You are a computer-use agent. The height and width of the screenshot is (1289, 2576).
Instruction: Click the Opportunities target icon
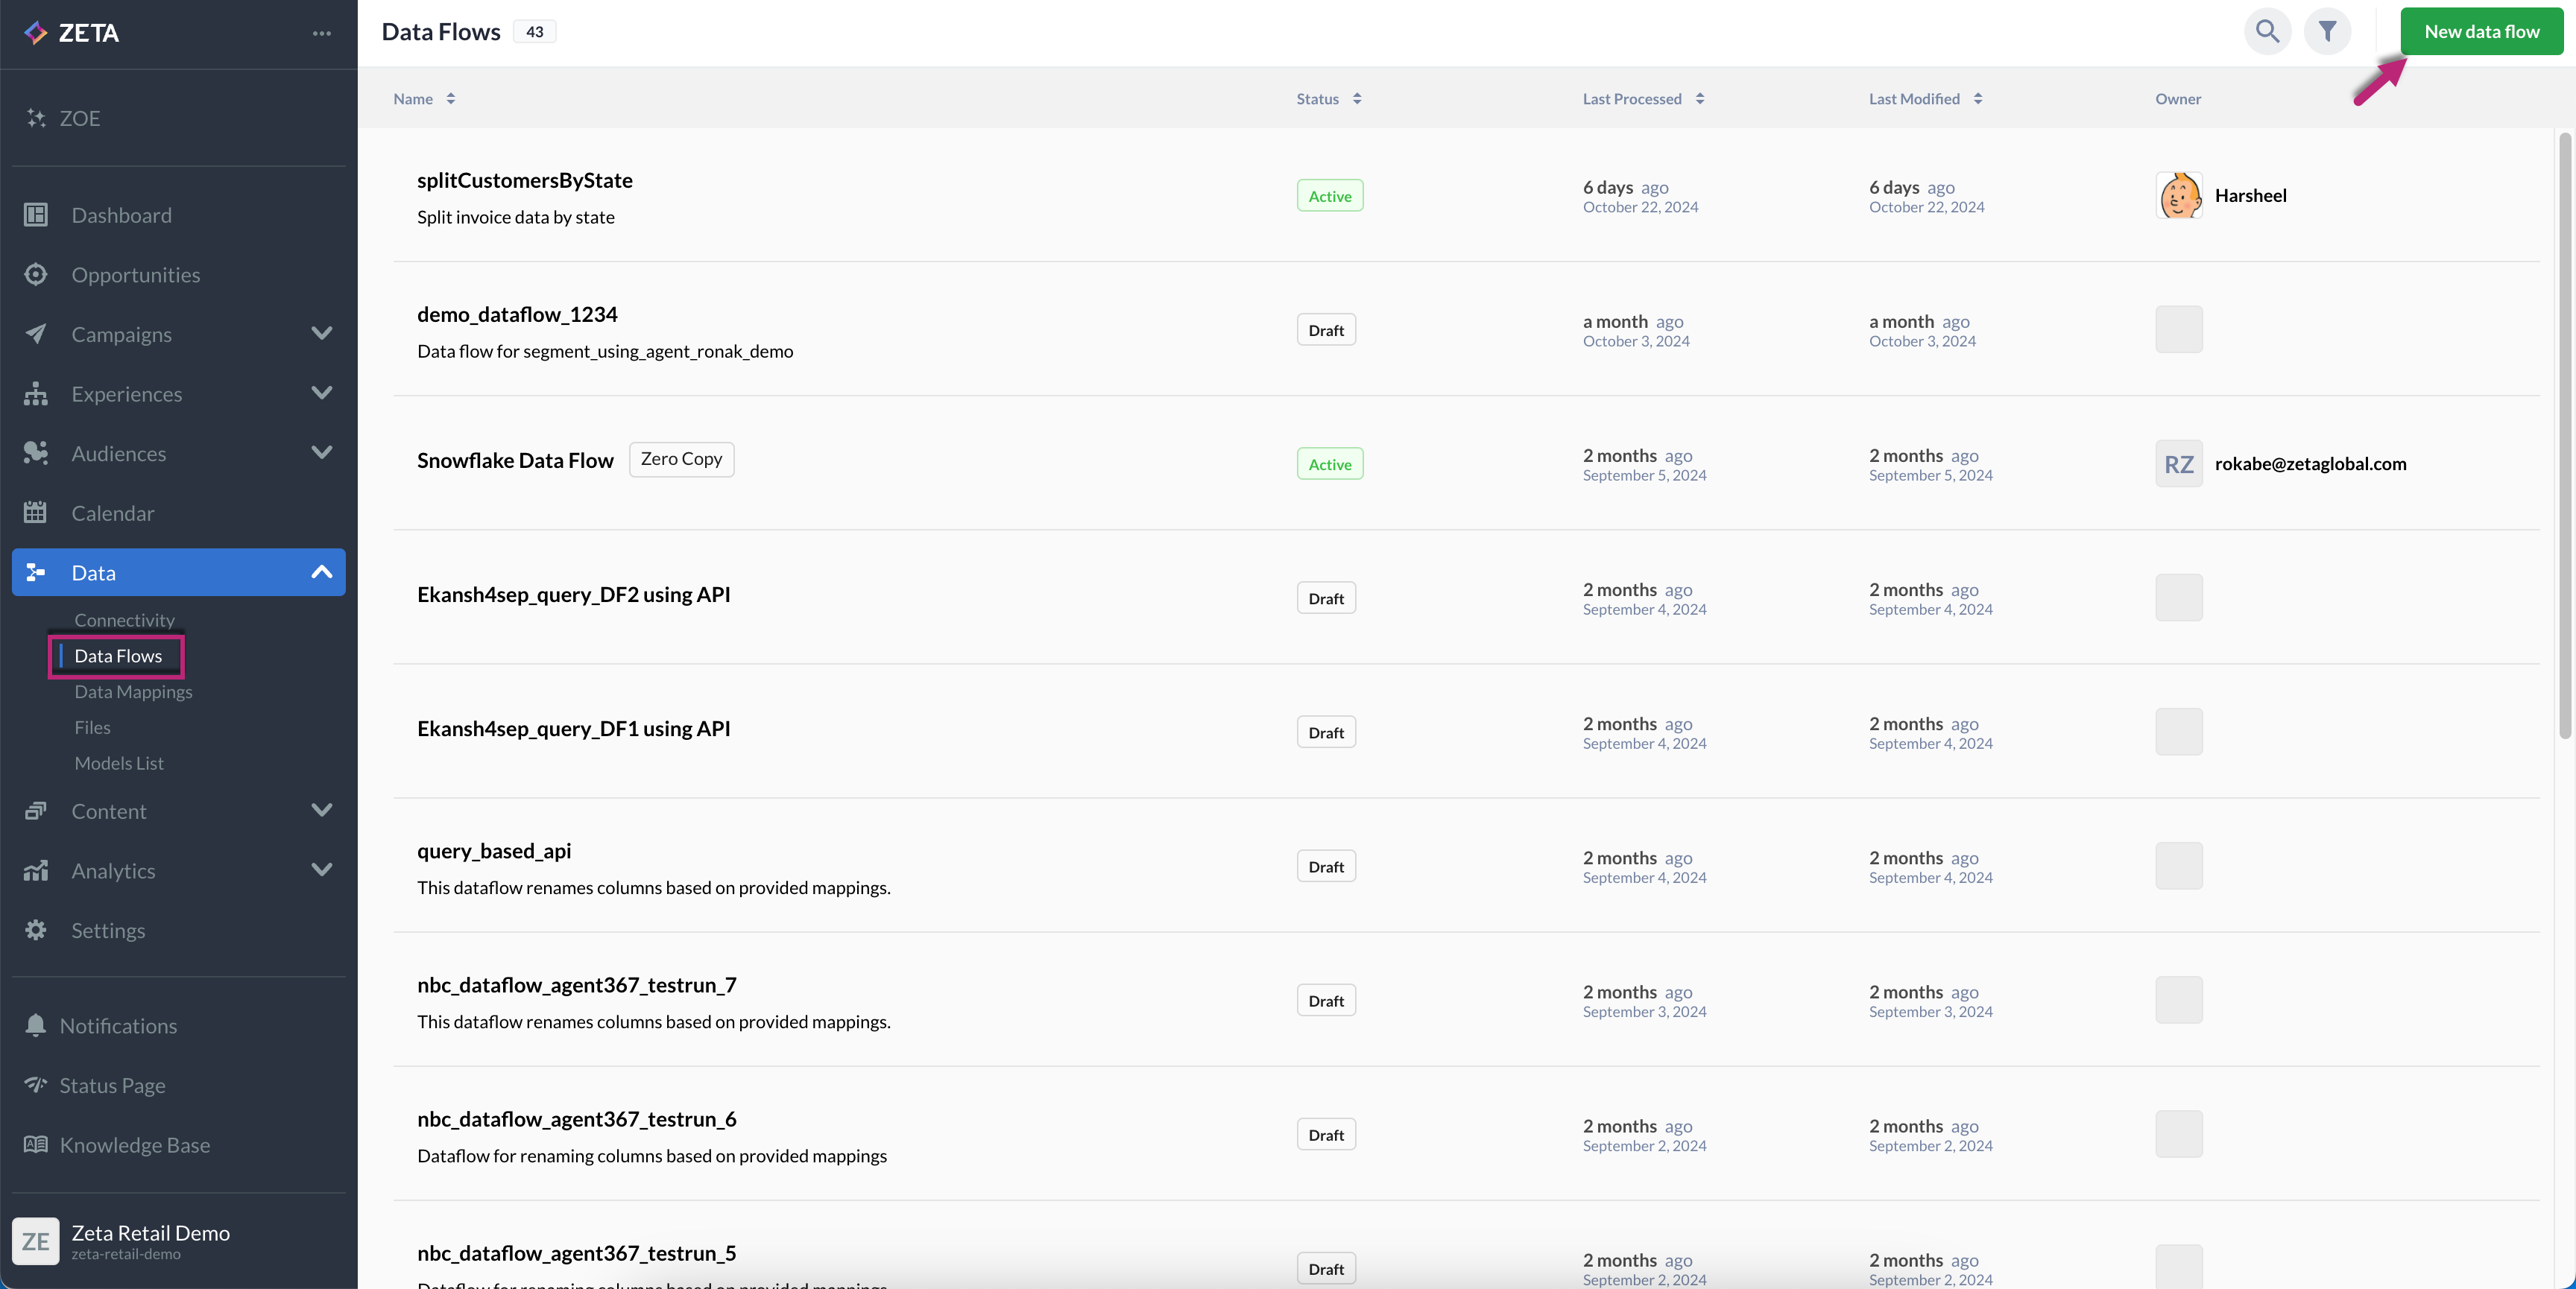(x=36, y=274)
